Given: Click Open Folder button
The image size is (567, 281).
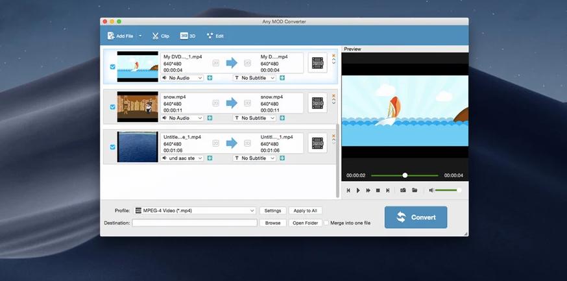Looking at the screenshot, I should (305, 223).
